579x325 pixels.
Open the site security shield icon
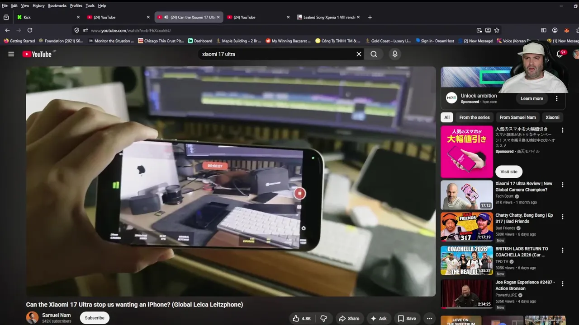tap(76, 30)
